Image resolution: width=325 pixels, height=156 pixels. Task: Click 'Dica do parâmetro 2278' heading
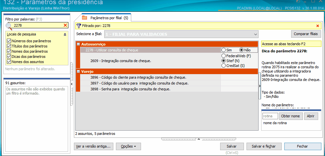pos(284,51)
